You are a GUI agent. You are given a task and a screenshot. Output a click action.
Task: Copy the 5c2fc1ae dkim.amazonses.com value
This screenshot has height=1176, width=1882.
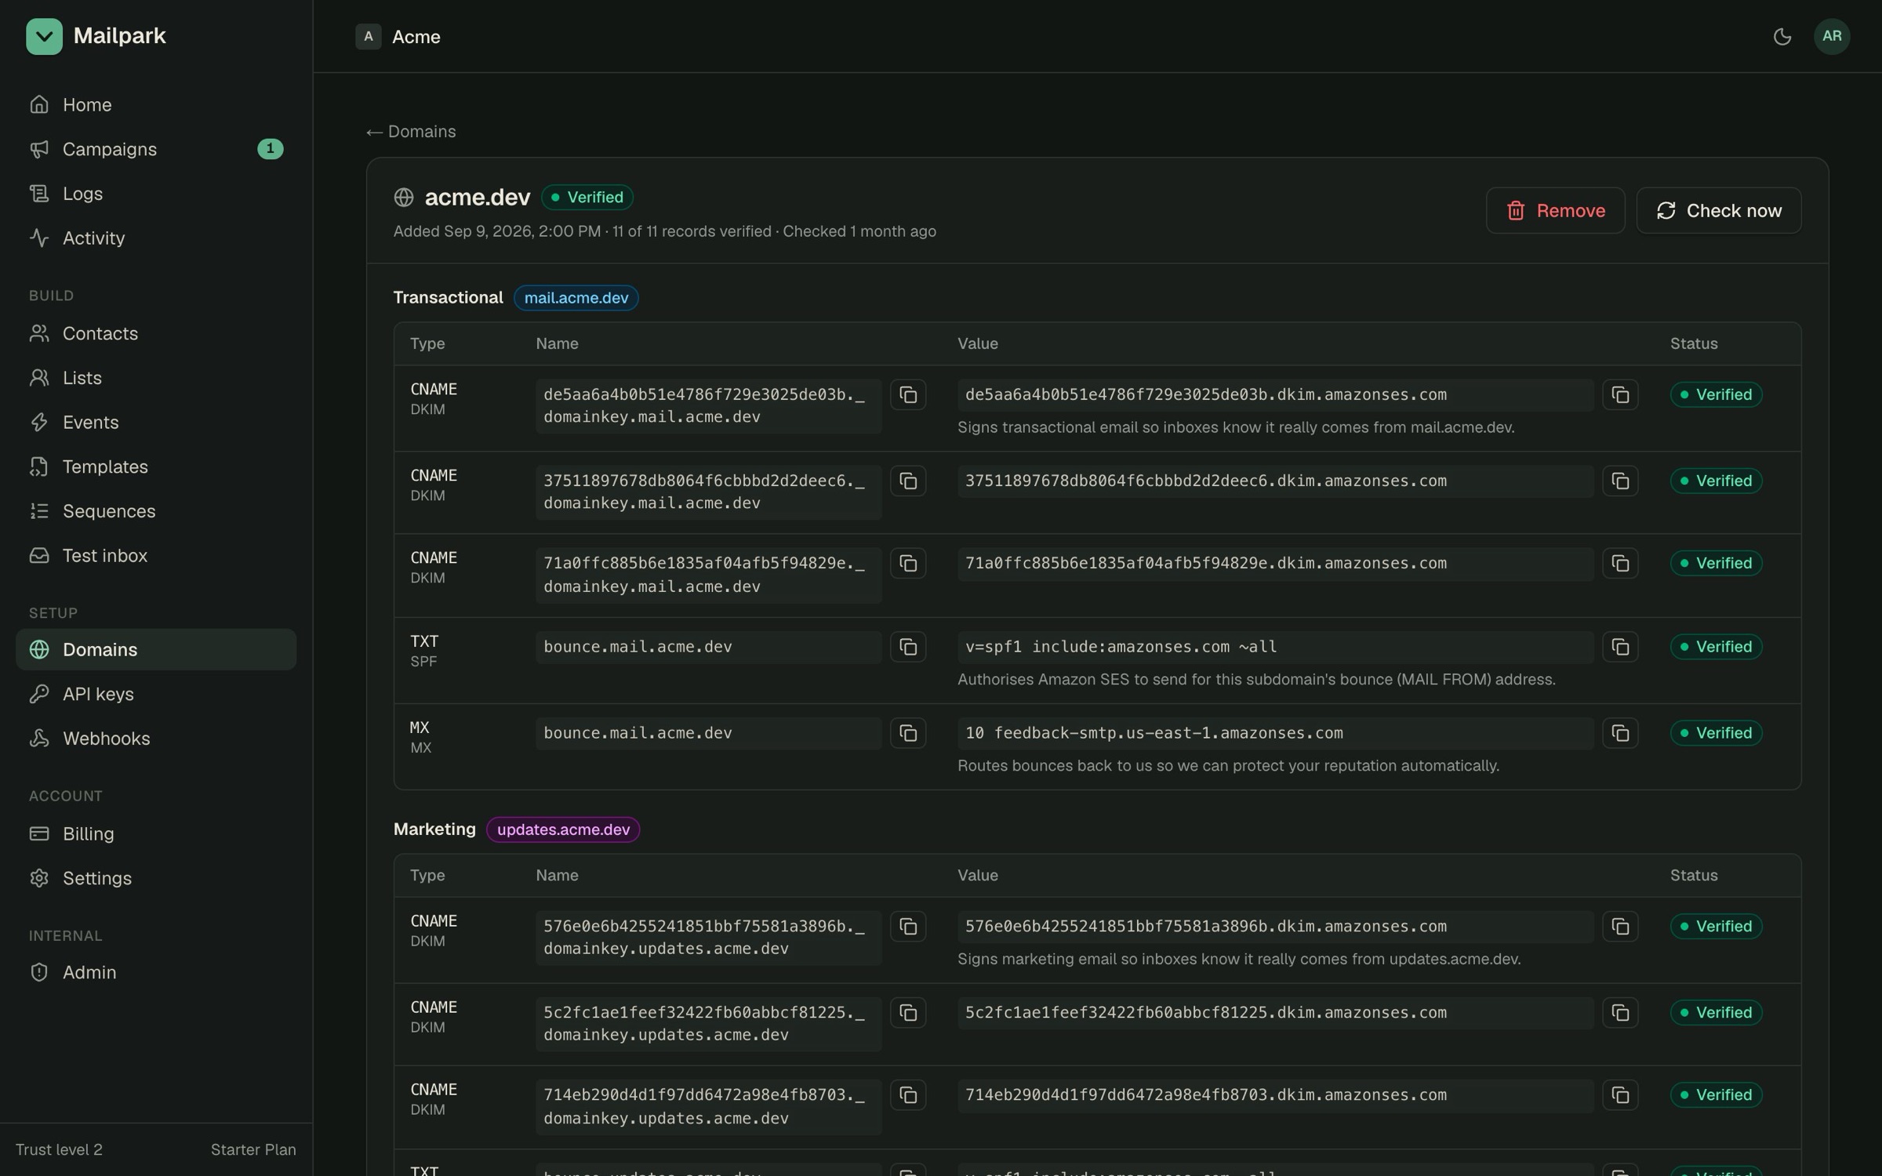pyautogui.click(x=1620, y=1013)
